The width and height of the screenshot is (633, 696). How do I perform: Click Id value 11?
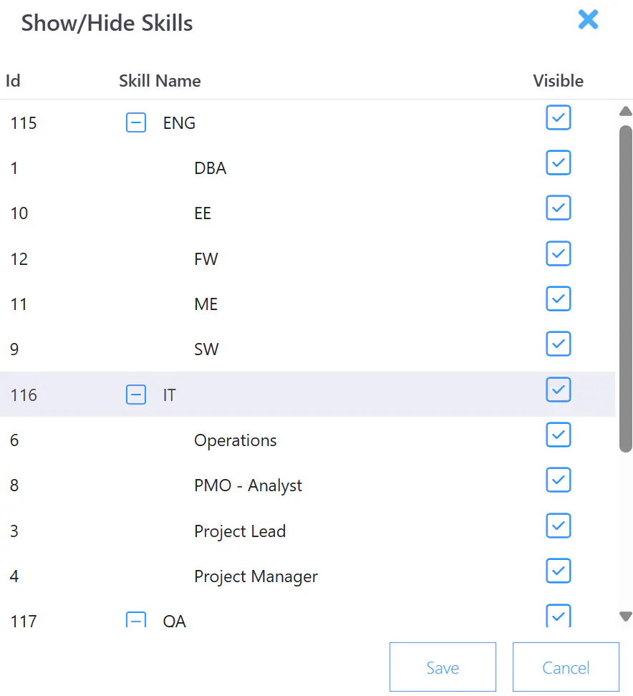(19, 304)
